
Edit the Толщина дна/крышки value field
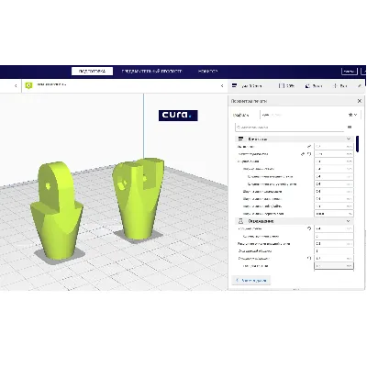tap(334, 259)
